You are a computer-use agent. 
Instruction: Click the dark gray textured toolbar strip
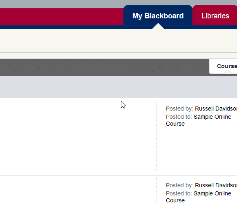[105, 67]
